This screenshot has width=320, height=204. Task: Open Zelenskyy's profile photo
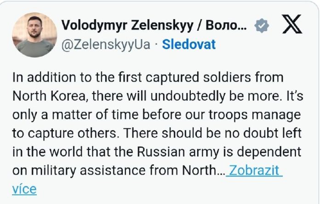(x=31, y=34)
